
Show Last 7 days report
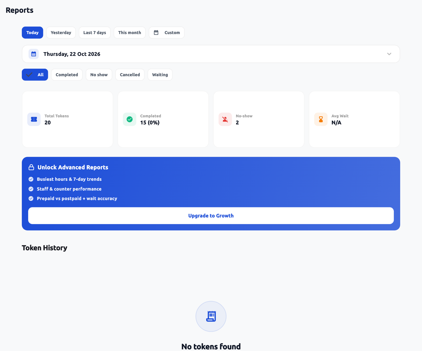[95, 33]
